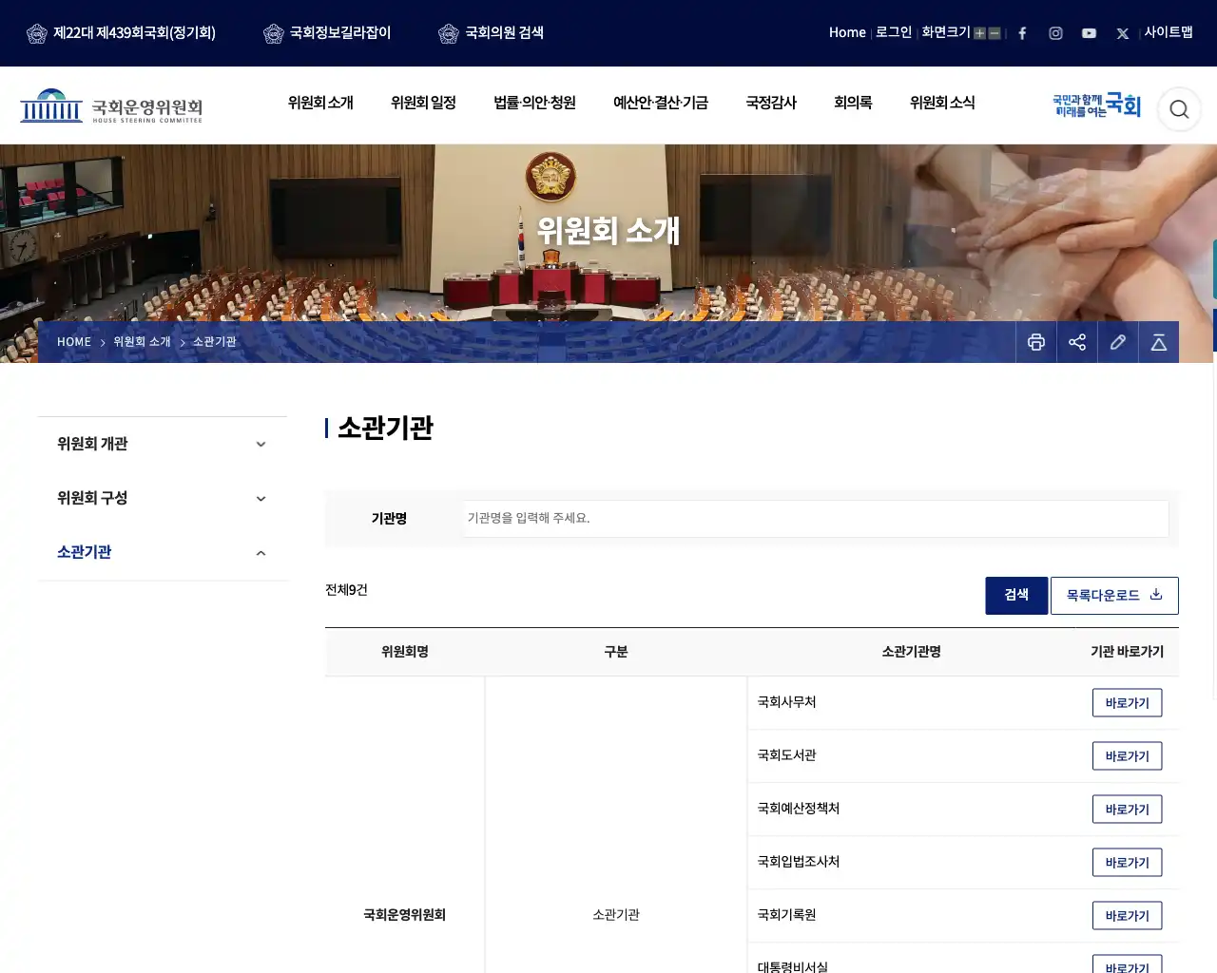Viewport: 1217px width, 973px height.
Task: Click 바로가기 for 국회도서관
Action: [x=1127, y=756]
